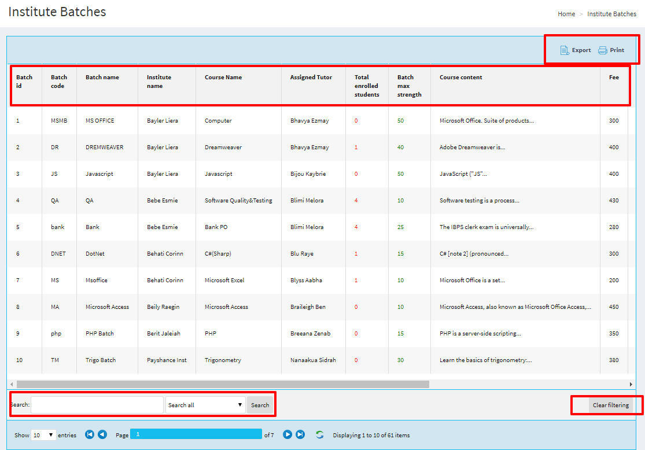Go to next page icon
Image resolution: width=645 pixels, height=450 pixels.
click(x=288, y=434)
